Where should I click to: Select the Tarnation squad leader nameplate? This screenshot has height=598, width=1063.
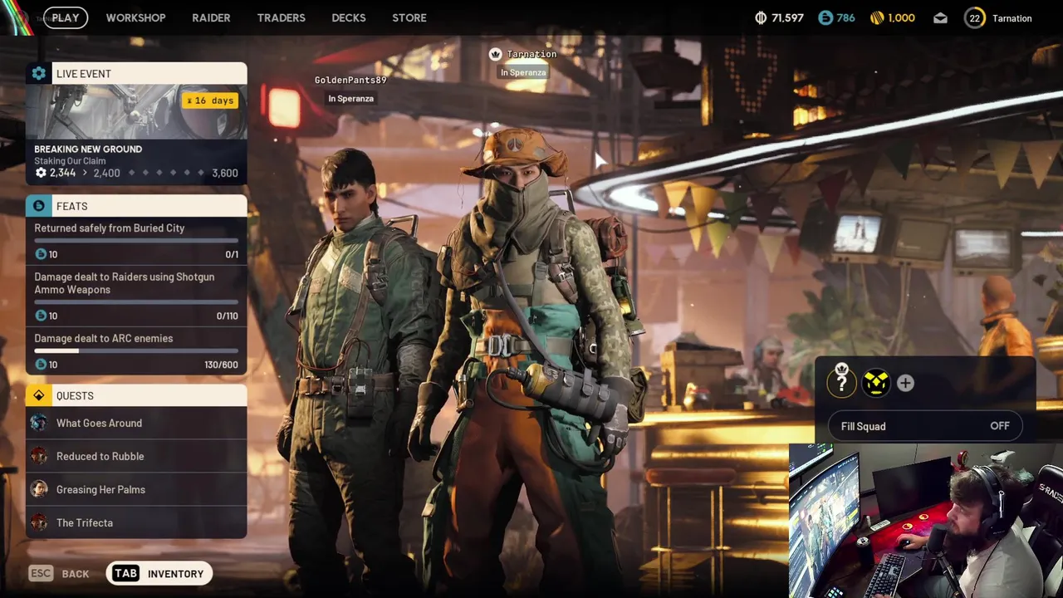531,54
